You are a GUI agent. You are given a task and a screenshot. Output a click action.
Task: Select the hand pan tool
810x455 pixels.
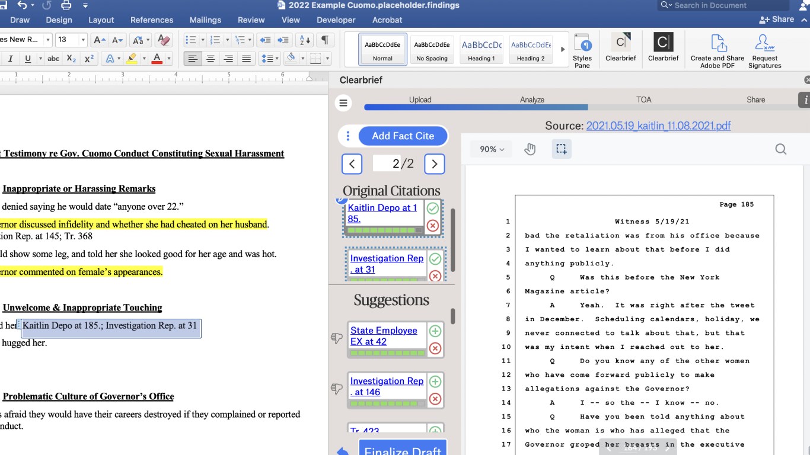530,149
